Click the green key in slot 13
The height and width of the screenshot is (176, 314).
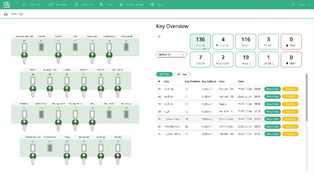118,89
